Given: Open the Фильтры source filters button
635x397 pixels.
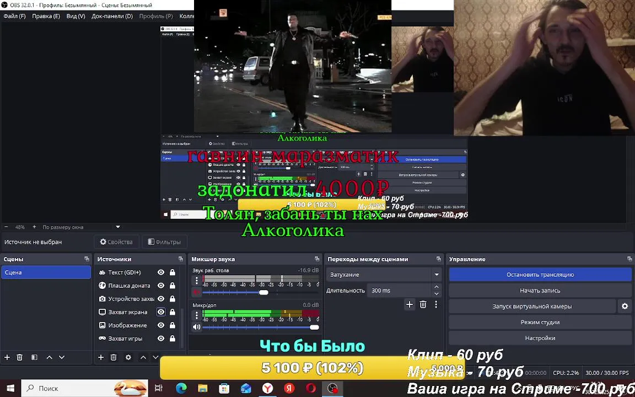Looking at the screenshot, I should (x=164, y=242).
